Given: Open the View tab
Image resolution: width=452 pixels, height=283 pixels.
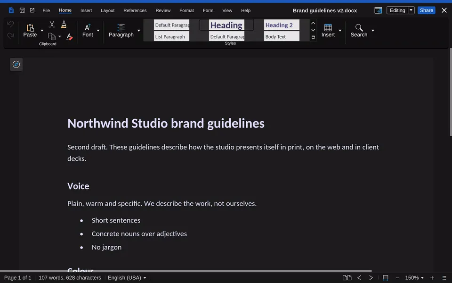Looking at the screenshot, I should coord(227,10).
